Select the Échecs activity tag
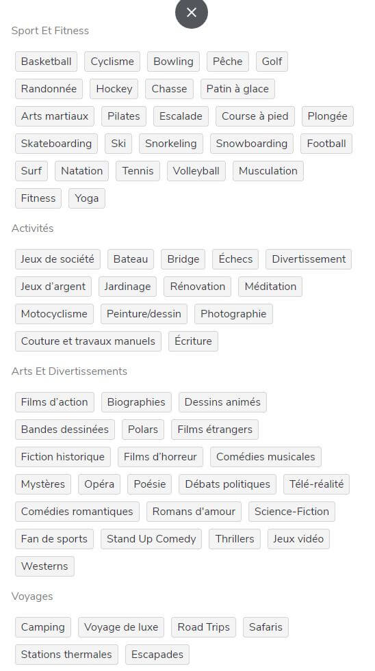 coord(235,259)
